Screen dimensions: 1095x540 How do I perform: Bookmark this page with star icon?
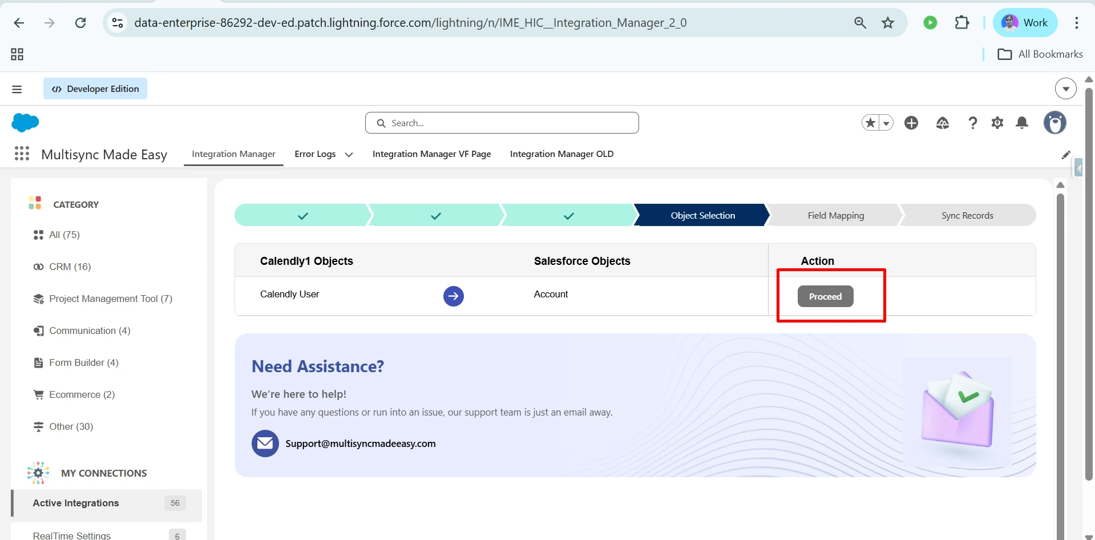tap(888, 23)
